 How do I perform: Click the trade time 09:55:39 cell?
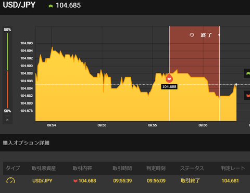tap(122, 181)
